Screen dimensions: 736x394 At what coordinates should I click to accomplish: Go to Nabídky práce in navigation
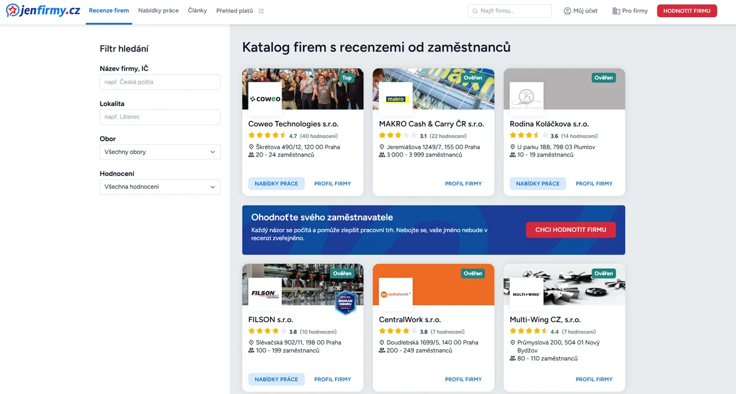(158, 11)
